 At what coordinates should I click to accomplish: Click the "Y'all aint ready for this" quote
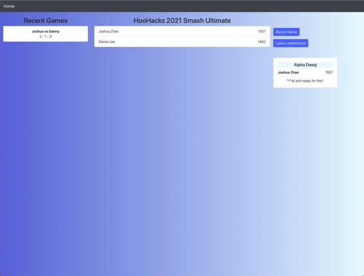click(305, 81)
